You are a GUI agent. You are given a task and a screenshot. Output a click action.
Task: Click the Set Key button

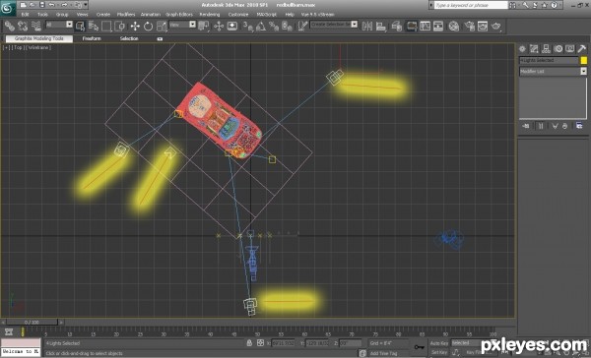439,352
